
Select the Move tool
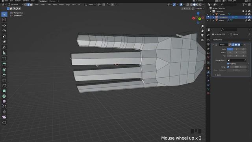point(4,25)
